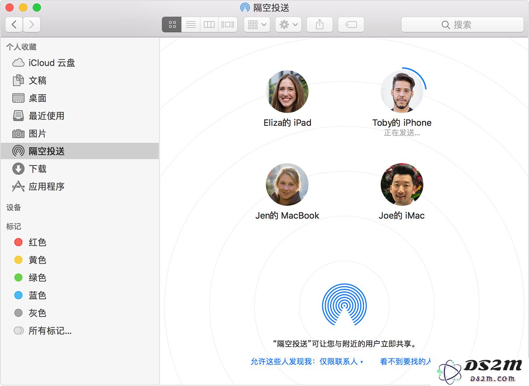This screenshot has width=529, height=386.
Task: Click the 文稿 documents icon
Action: (x=18, y=80)
